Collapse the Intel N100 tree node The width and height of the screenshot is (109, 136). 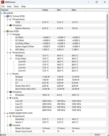point(4,31)
